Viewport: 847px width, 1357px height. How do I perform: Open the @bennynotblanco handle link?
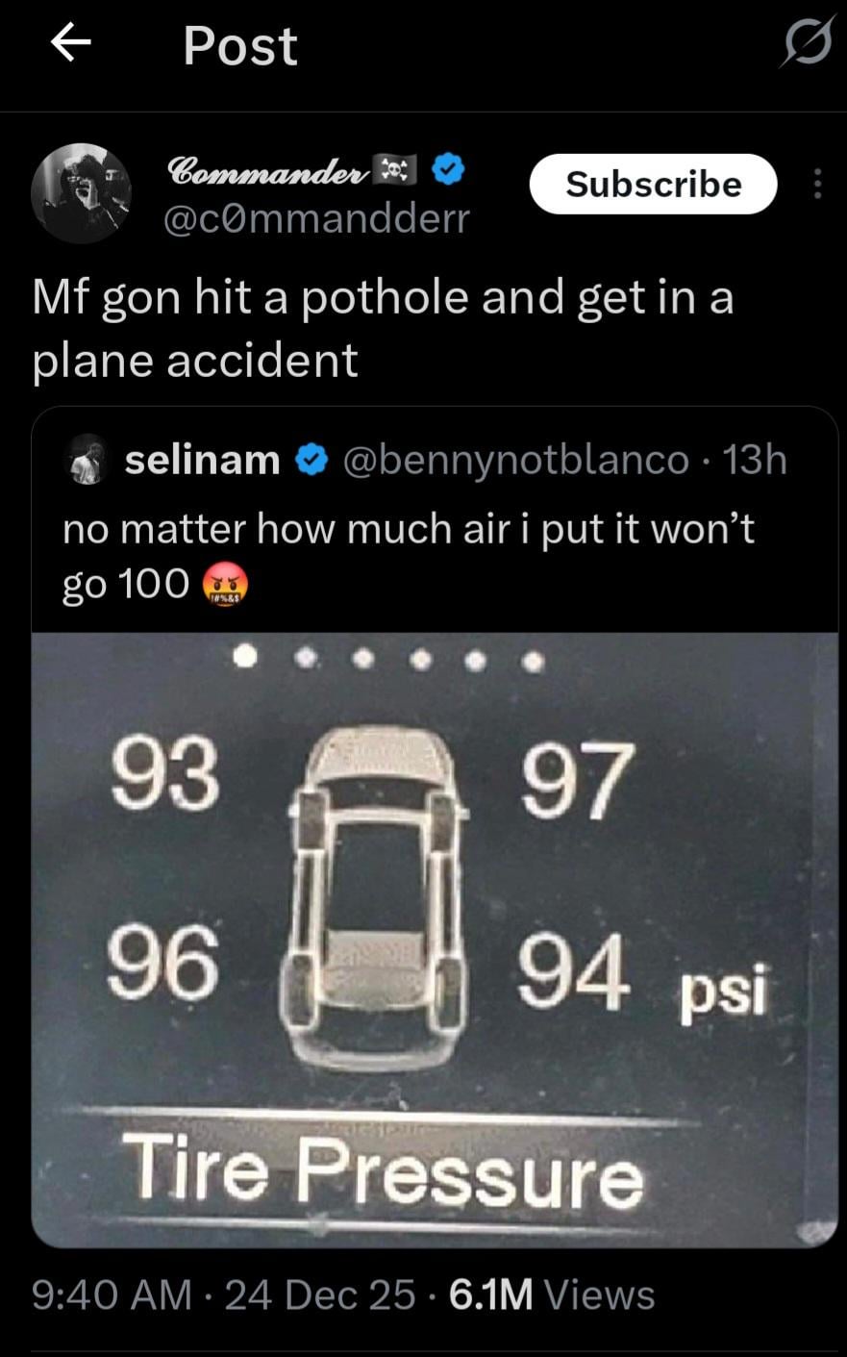(x=515, y=461)
